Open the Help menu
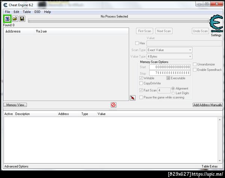 pos(48,12)
